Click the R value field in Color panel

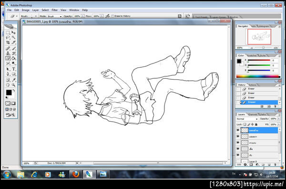tap(275, 60)
